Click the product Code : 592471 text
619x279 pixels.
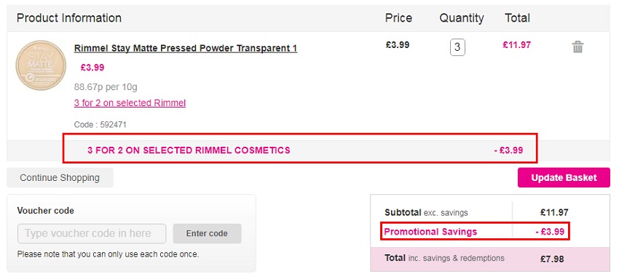pyautogui.click(x=100, y=125)
